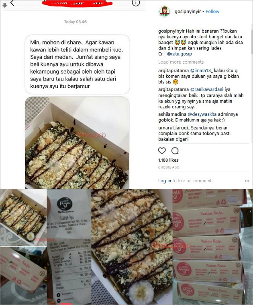Open commenter umarul_faruqi_'s profile
This screenshot has width=253, height=305.
click(174, 128)
